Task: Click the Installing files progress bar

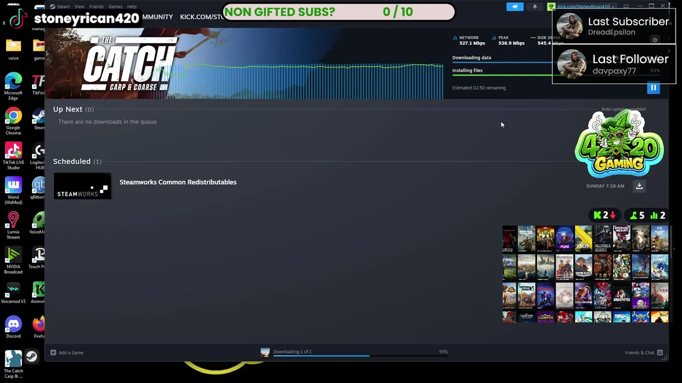Action: pos(556,76)
